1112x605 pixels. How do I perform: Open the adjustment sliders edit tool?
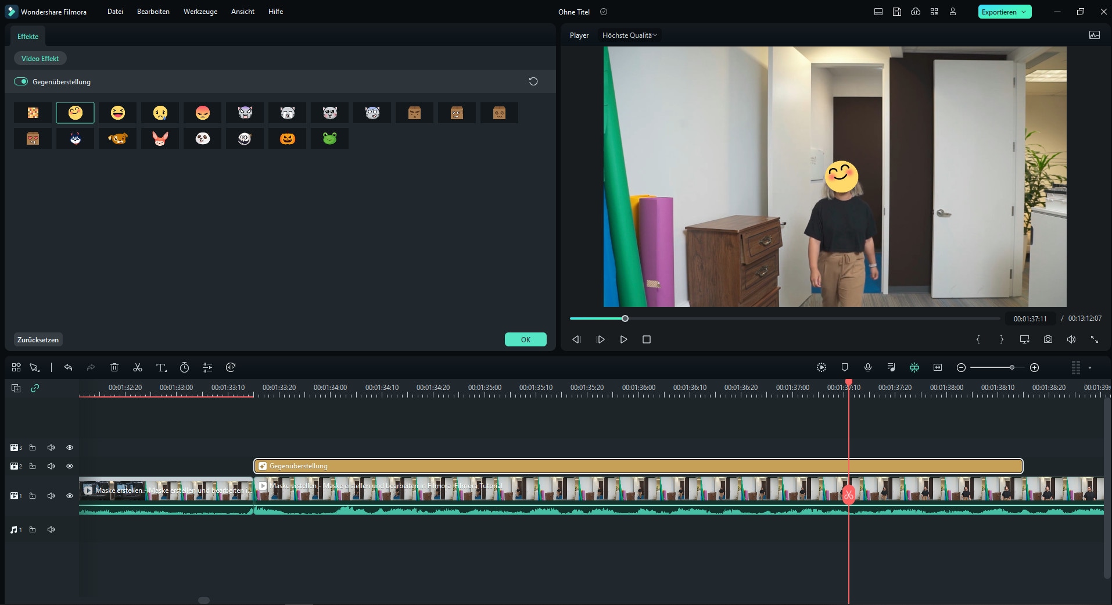207,367
